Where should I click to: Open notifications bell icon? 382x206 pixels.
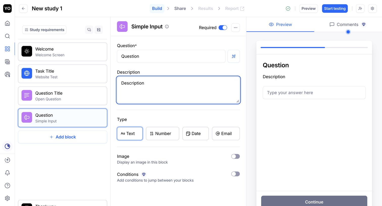click(x=7, y=173)
